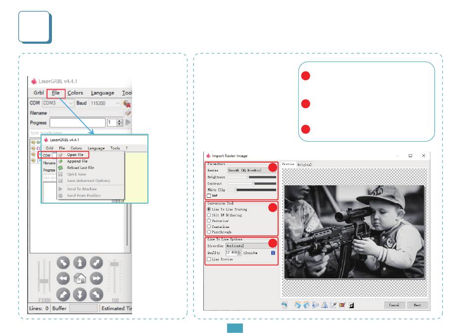Expand the Resize Smooth HQ Bicubic dropdown
This screenshot has height=333, width=470.
coord(251,170)
